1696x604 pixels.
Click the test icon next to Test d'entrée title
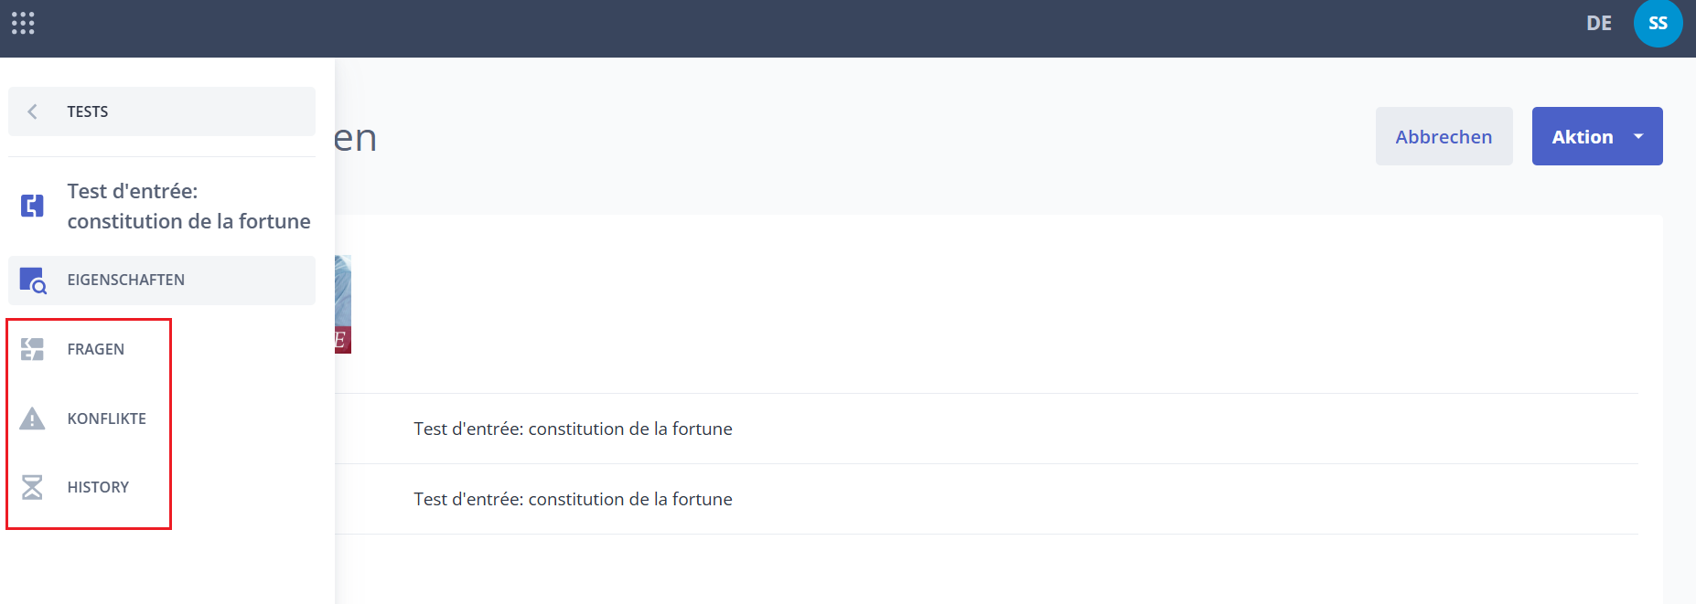32,206
